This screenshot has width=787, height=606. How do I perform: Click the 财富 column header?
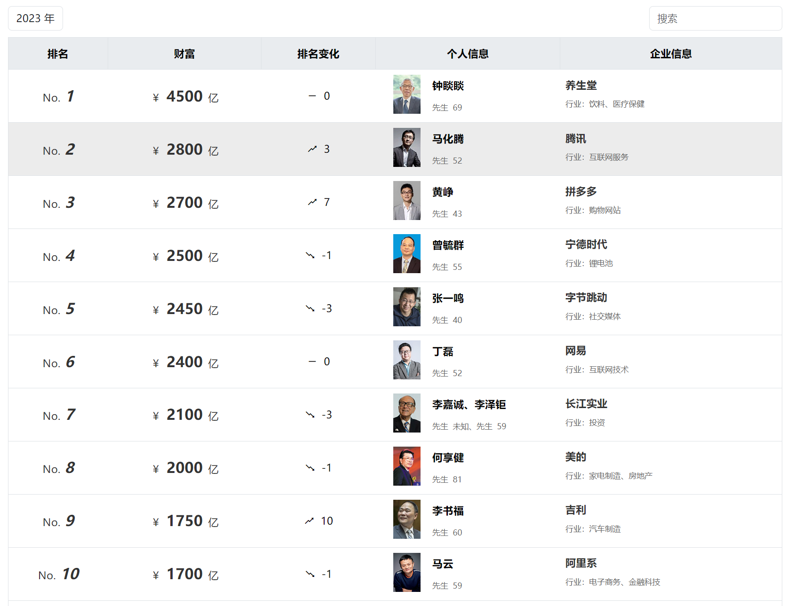point(184,54)
